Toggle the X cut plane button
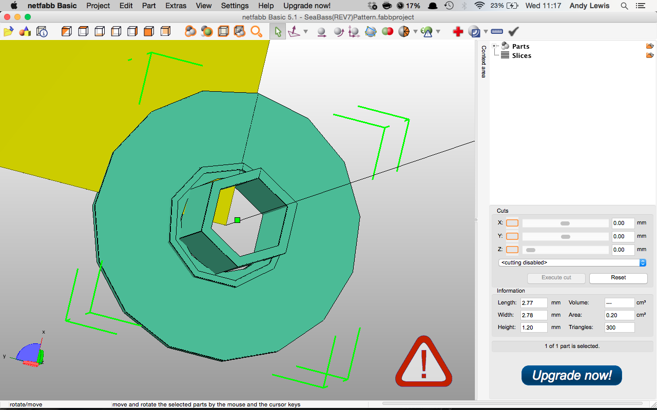 [512, 223]
